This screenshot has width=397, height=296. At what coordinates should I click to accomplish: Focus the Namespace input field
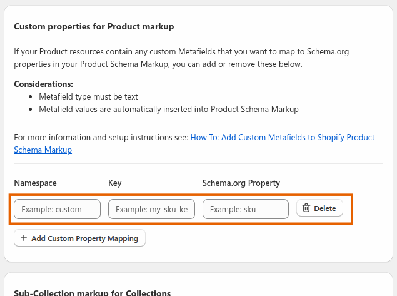click(58, 209)
